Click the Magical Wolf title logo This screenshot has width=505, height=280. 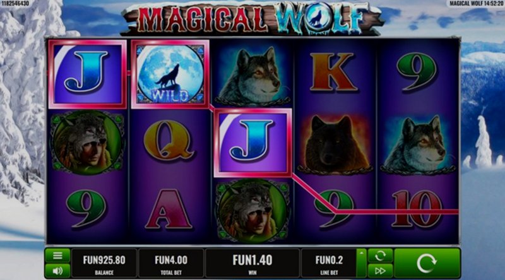pyautogui.click(x=251, y=18)
